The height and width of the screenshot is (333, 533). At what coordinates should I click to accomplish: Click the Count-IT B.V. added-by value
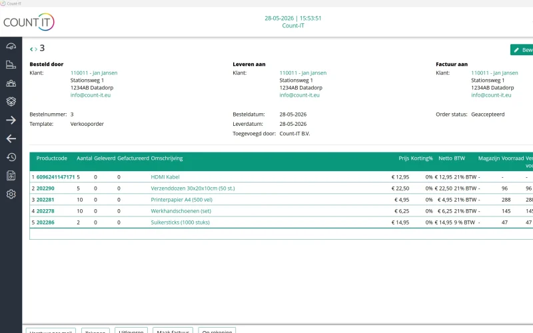pyautogui.click(x=294, y=134)
